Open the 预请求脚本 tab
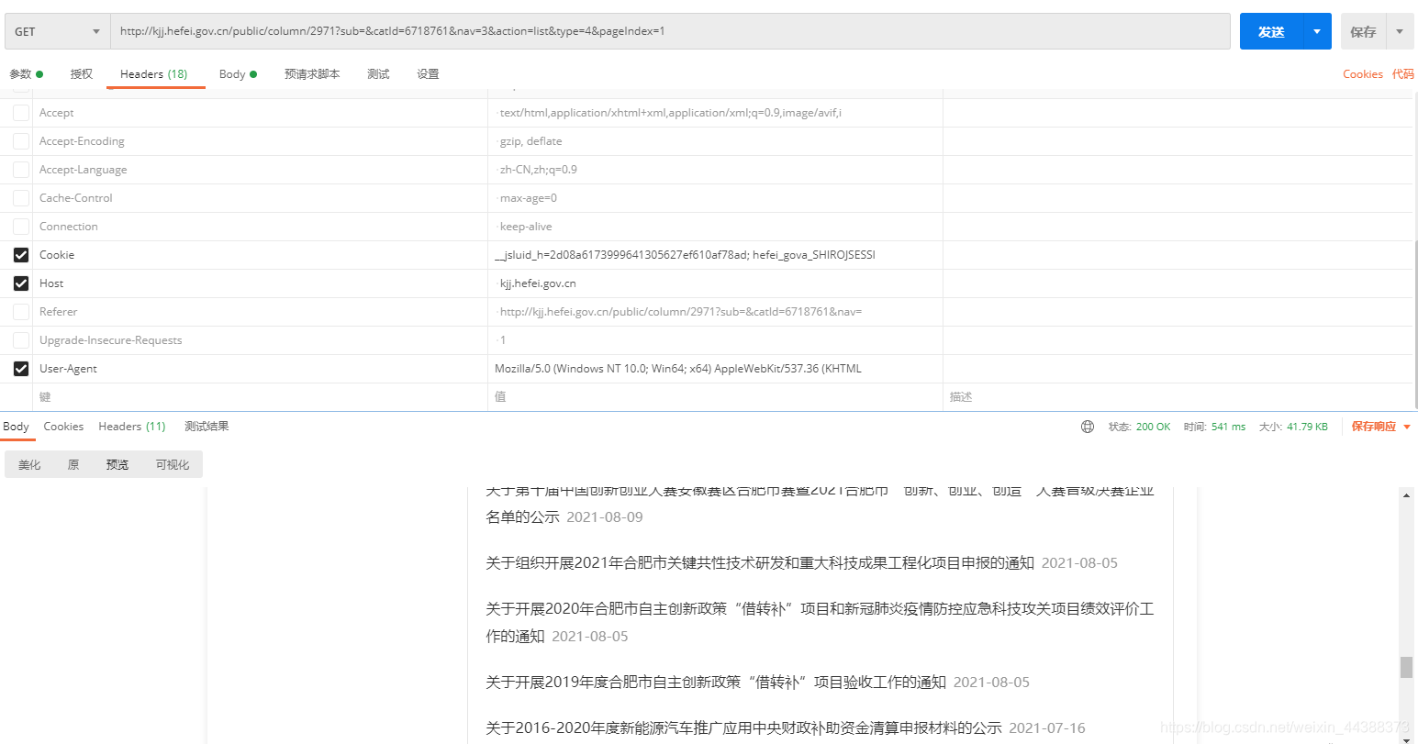The width and height of the screenshot is (1418, 744). pos(312,74)
